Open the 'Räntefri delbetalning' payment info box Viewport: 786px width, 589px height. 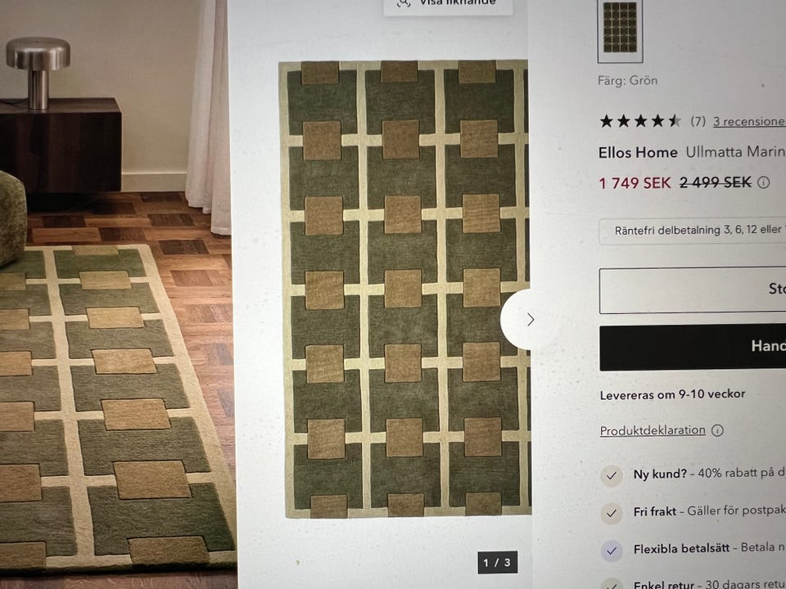pos(693,231)
